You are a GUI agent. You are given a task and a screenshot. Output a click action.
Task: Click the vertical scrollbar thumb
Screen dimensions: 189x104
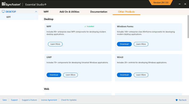coord(188,27)
